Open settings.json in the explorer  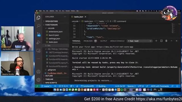click(54, 39)
